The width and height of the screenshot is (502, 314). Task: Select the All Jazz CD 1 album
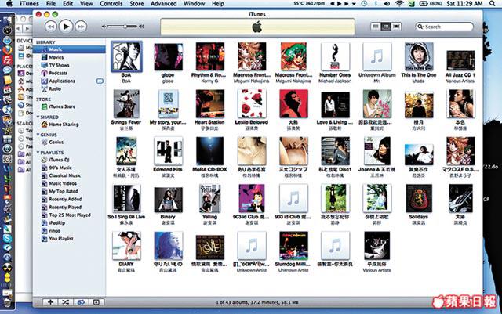click(460, 61)
